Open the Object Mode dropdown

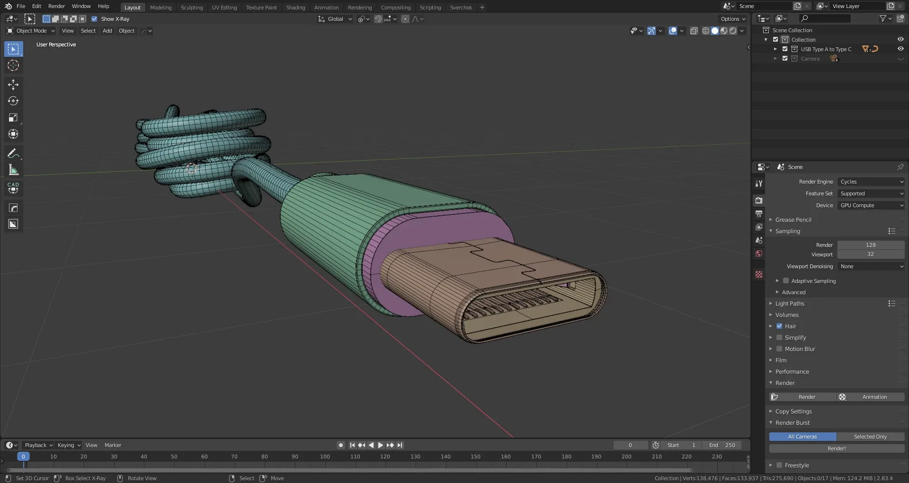[31, 31]
